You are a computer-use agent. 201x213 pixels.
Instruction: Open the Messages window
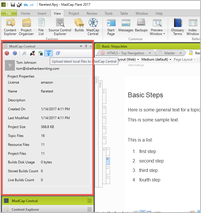pos(126,25)
